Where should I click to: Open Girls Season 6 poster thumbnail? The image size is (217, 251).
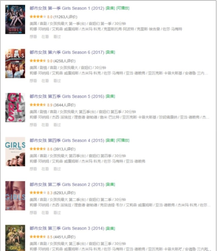[15, 63]
